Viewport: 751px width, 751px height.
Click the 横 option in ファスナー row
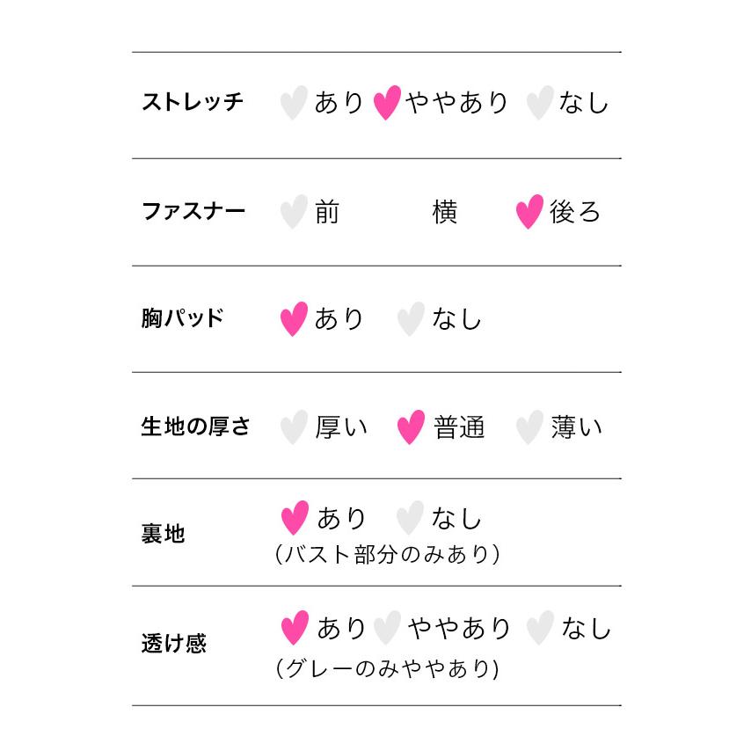click(445, 212)
